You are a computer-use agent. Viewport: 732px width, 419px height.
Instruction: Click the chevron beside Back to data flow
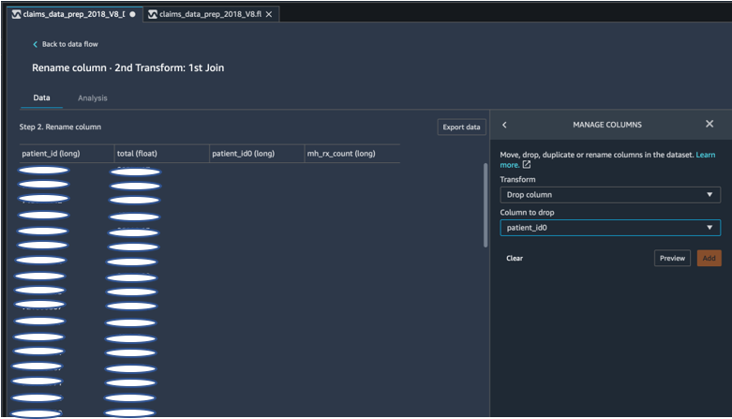[36, 44]
